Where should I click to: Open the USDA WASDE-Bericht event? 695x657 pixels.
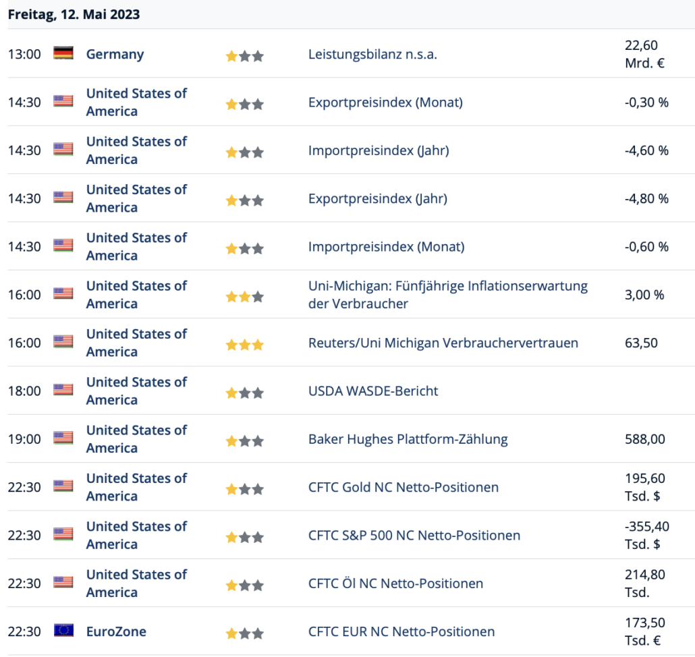(x=373, y=391)
